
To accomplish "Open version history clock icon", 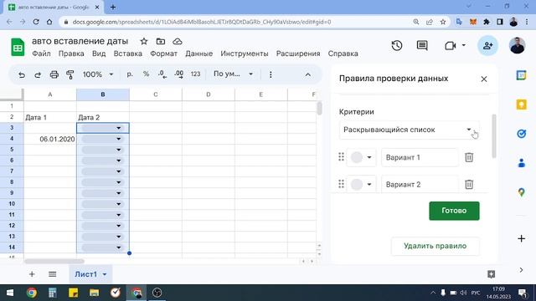I will point(396,45).
